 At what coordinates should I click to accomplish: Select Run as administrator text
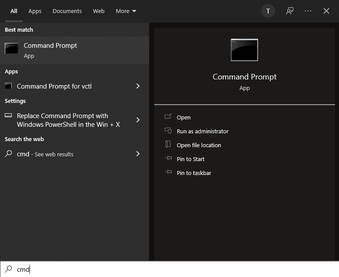203,131
